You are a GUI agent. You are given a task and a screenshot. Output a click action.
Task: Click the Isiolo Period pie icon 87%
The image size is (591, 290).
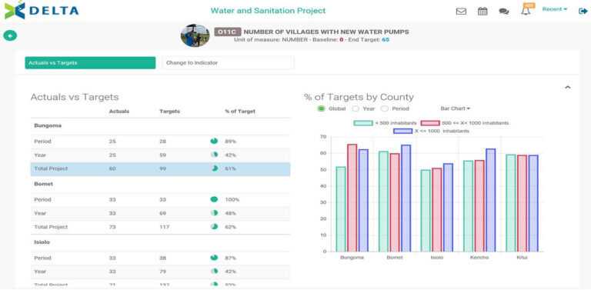tap(214, 258)
